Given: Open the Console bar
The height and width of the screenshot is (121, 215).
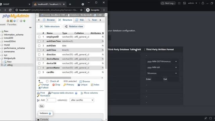Looking at the screenshot, I should [43, 120].
